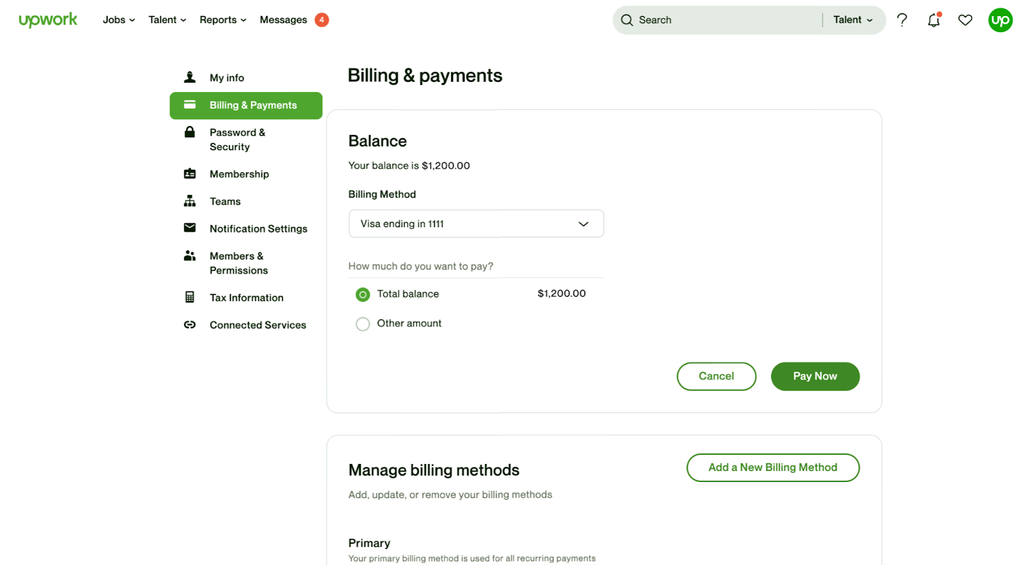Click Add a New Billing Method
This screenshot has width=1031, height=565.
[773, 468]
